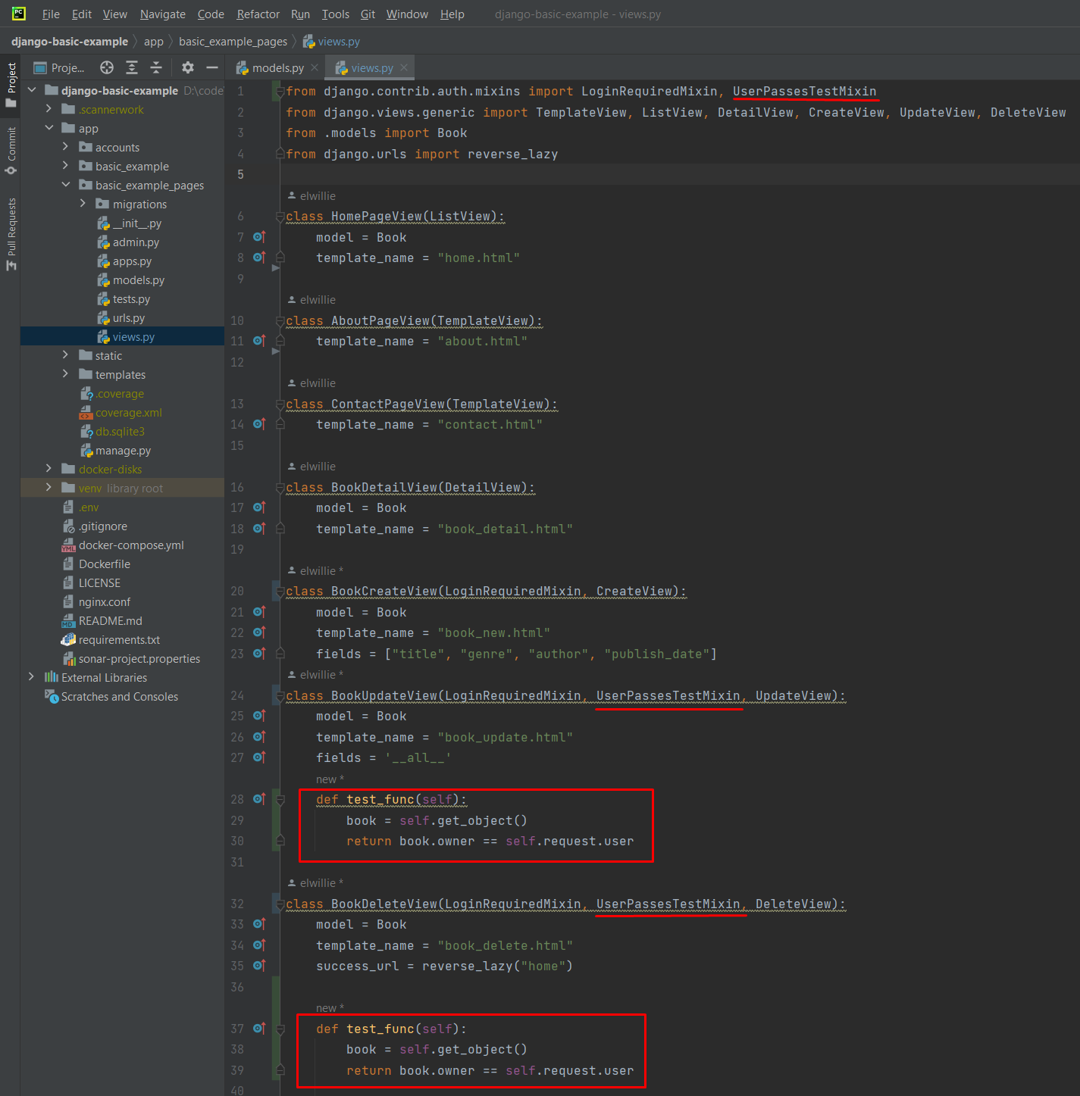Image resolution: width=1080 pixels, height=1096 pixels.
Task: Expand the templates folder
Action: 66,374
